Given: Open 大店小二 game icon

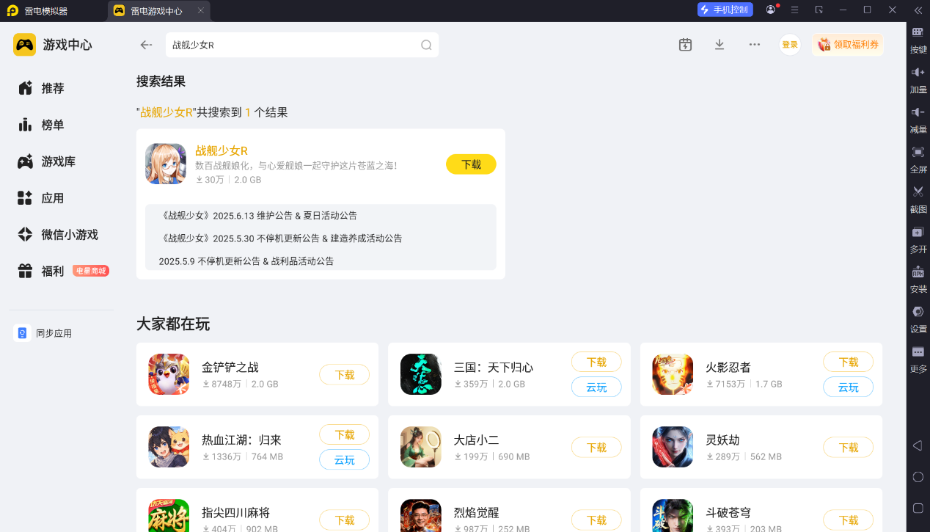Looking at the screenshot, I should pyautogui.click(x=421, y=447).
